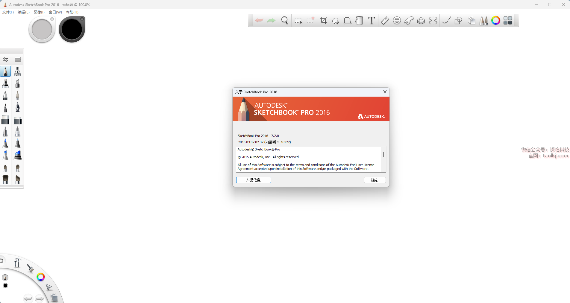Screen dimensions: 570x303
Task: Confirm the About dialog with 确定
Action: pos(375,180)
